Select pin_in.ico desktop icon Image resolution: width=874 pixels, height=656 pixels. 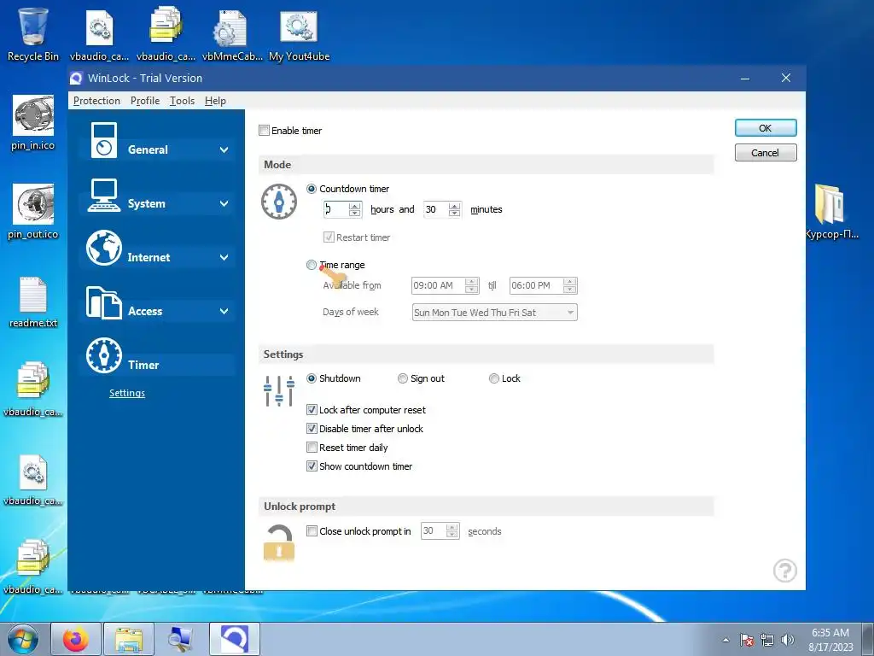click(33, 123)
